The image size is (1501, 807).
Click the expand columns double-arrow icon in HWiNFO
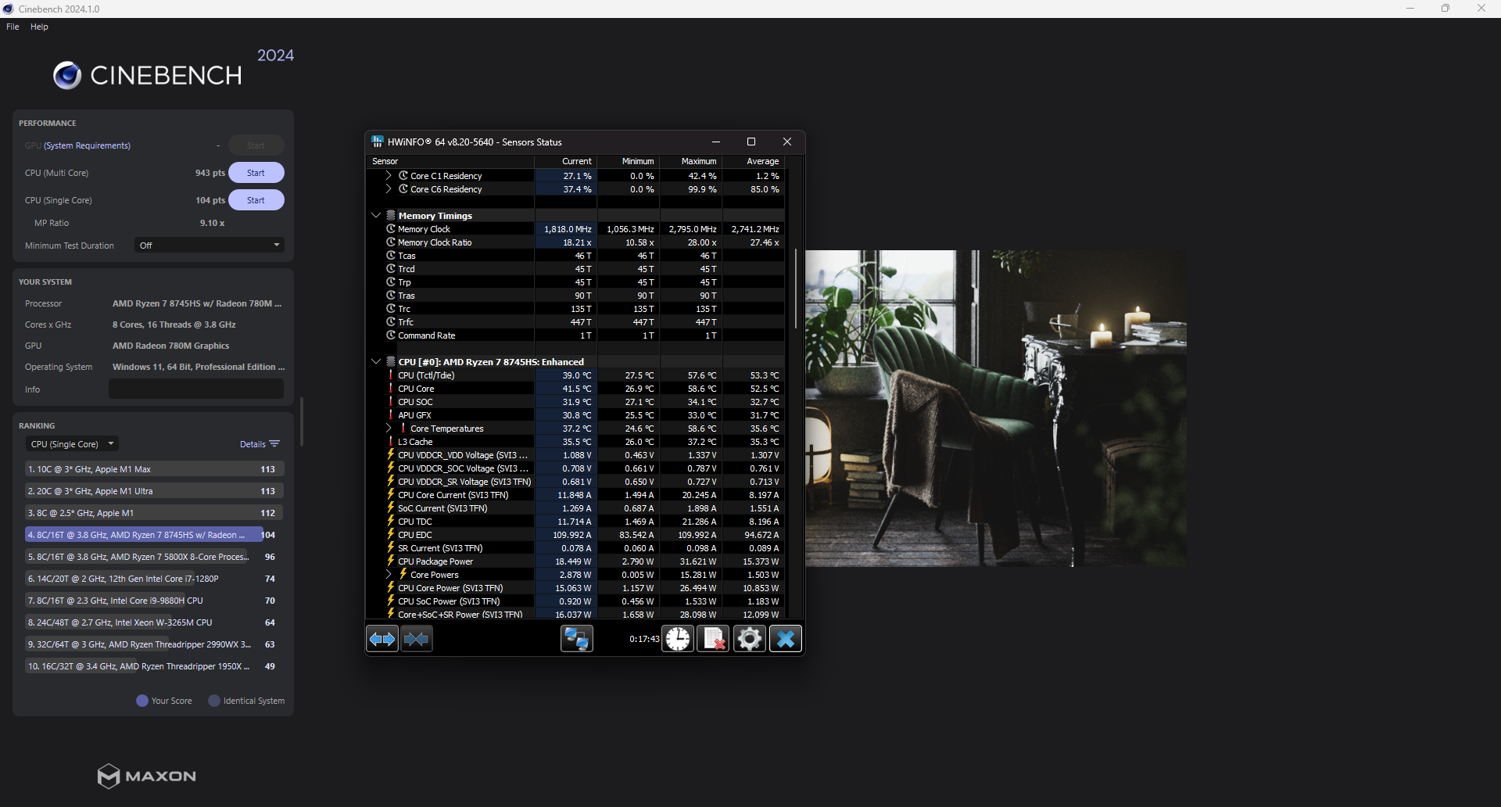(x=382, y=639)
